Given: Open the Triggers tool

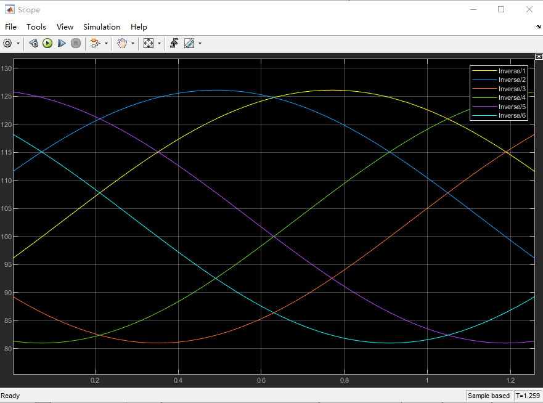Looking at the screenshot, I should click(174, 43).
